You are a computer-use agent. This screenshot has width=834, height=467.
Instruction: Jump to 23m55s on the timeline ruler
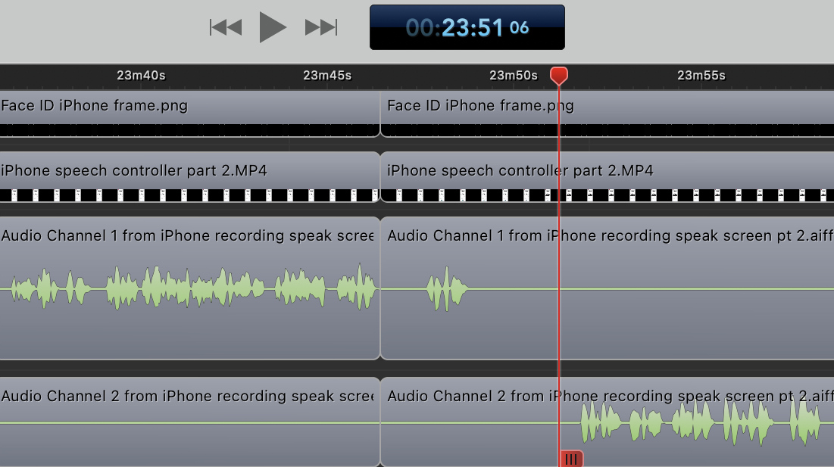pyautogui.click(x=701, y=76)
